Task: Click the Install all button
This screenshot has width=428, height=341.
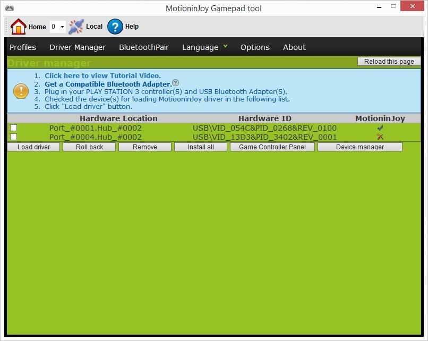Action: tap(201, 147)
